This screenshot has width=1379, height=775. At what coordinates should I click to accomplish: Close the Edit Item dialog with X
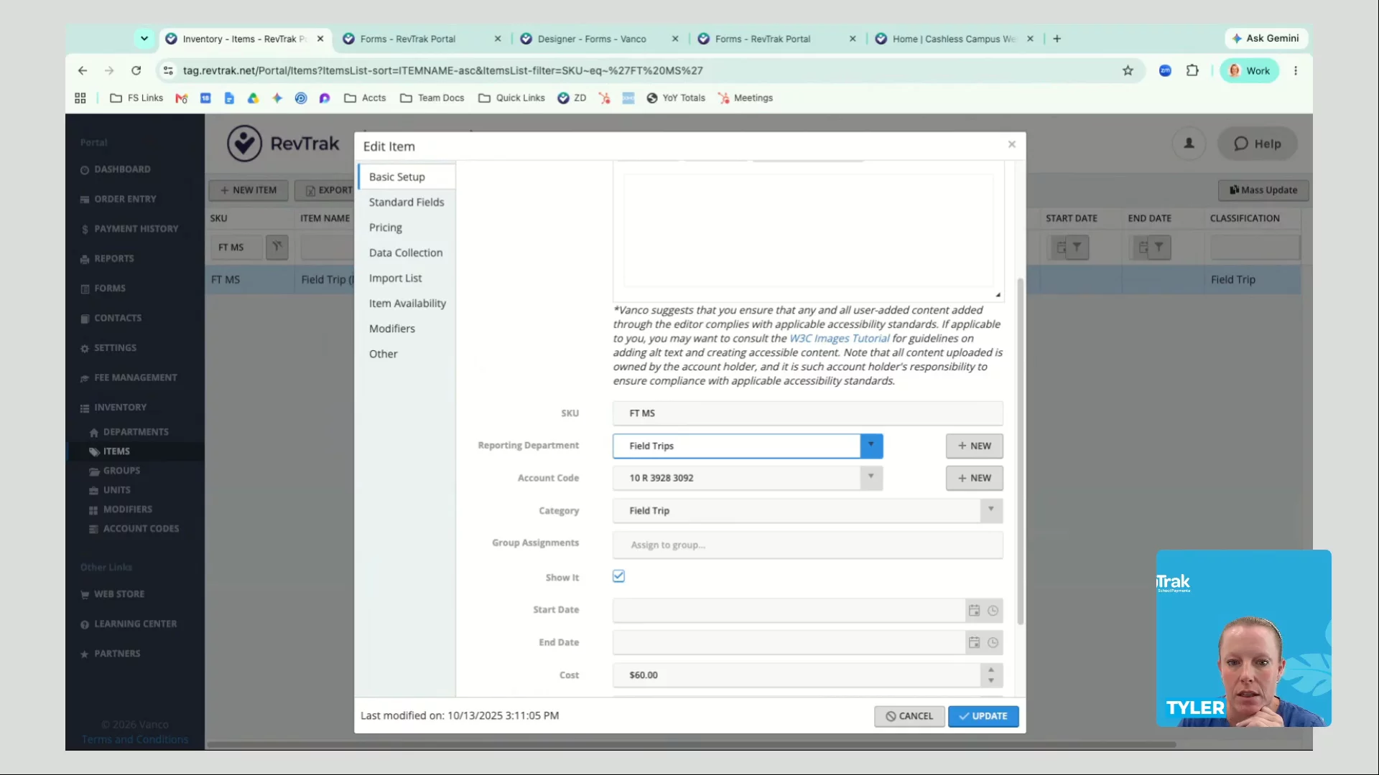point(1012,144)
